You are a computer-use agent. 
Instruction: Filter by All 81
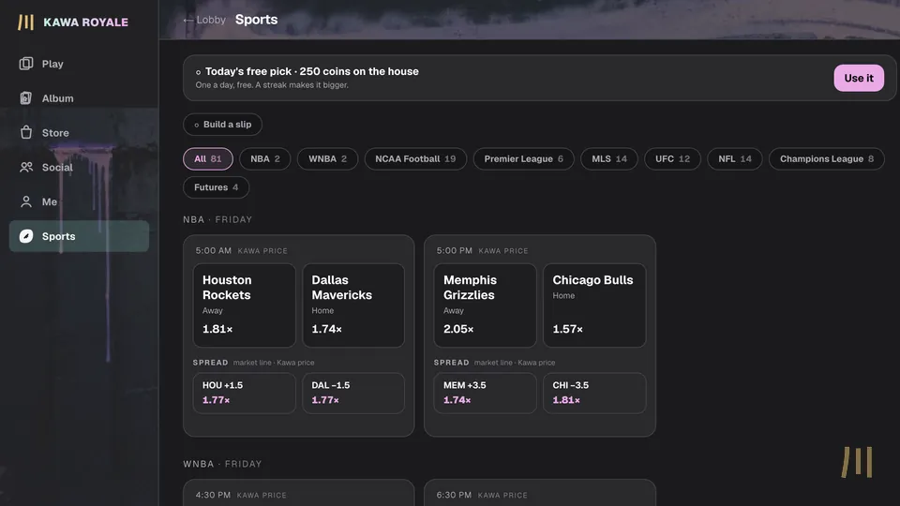208,159
